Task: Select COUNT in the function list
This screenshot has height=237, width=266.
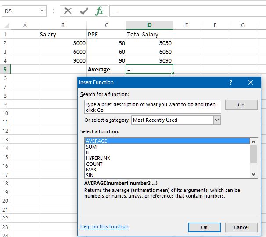Action: click(167, 164)
